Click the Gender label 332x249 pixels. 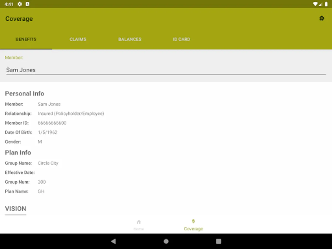pyautogui.click(x=13, y=142)
